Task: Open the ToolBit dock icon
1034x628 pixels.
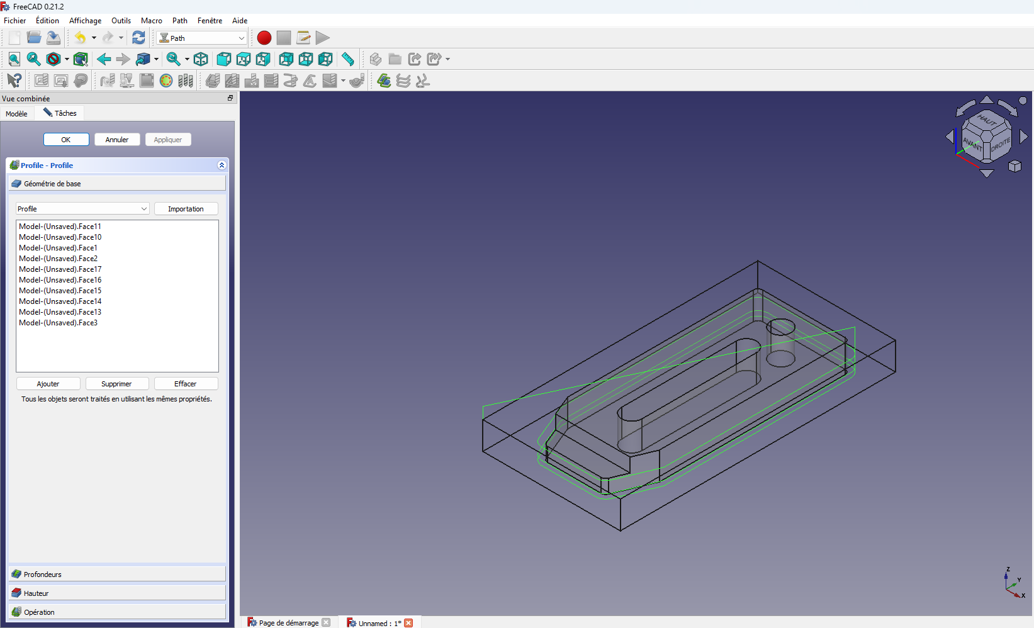Action: tap(186, 81)
